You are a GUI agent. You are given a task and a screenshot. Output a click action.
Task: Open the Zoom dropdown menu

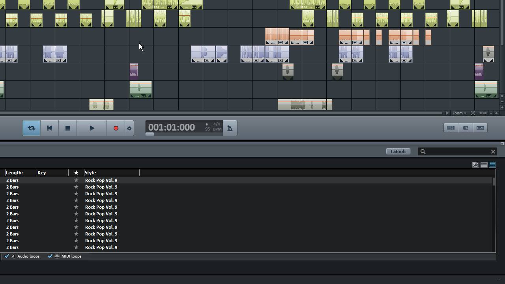[x=459, y=113]
